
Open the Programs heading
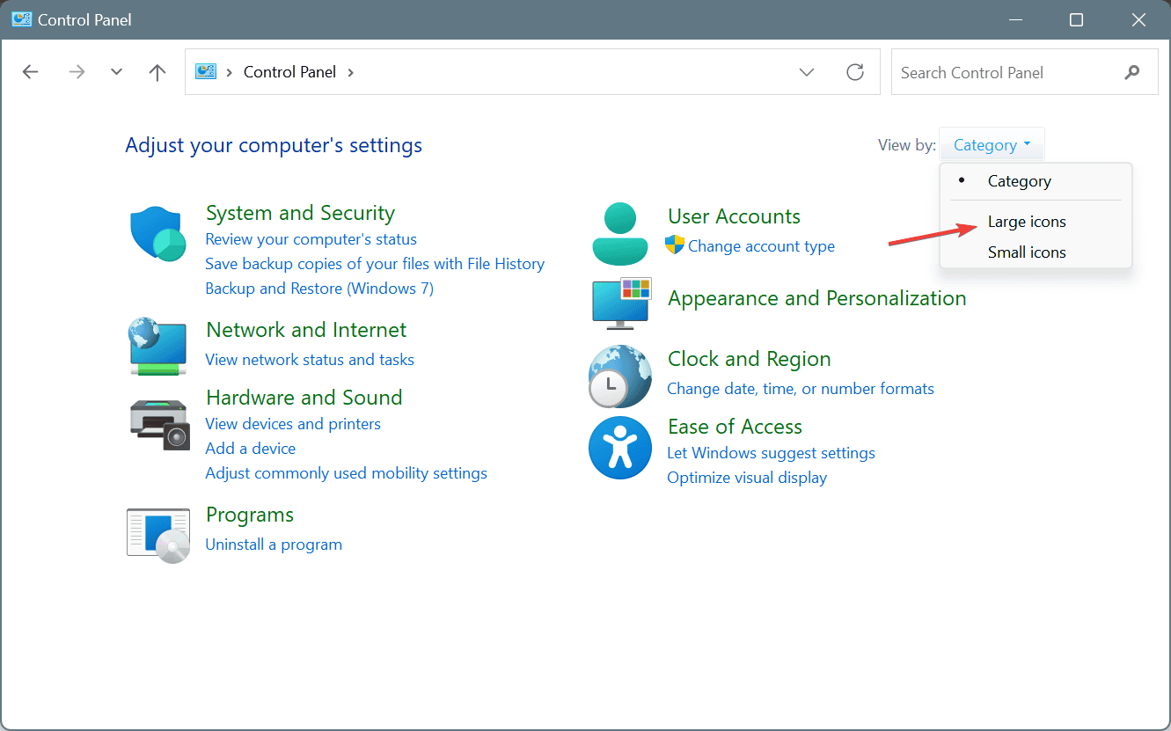[250, 515]
